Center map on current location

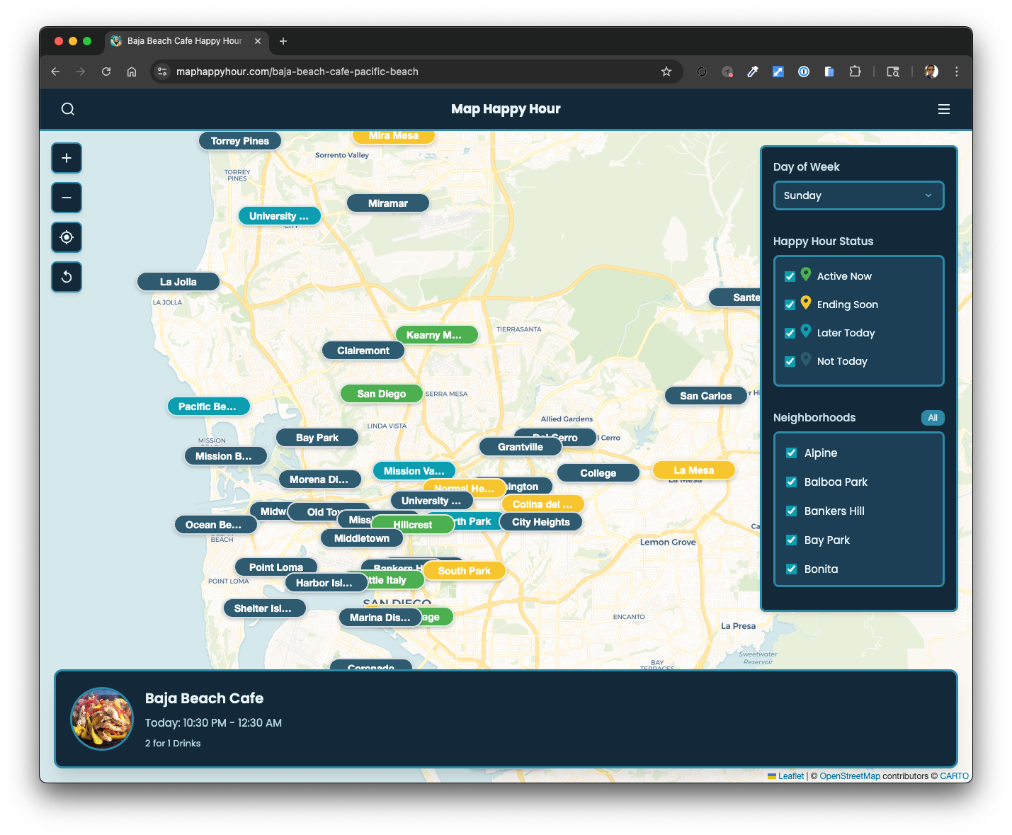point(66,237)
